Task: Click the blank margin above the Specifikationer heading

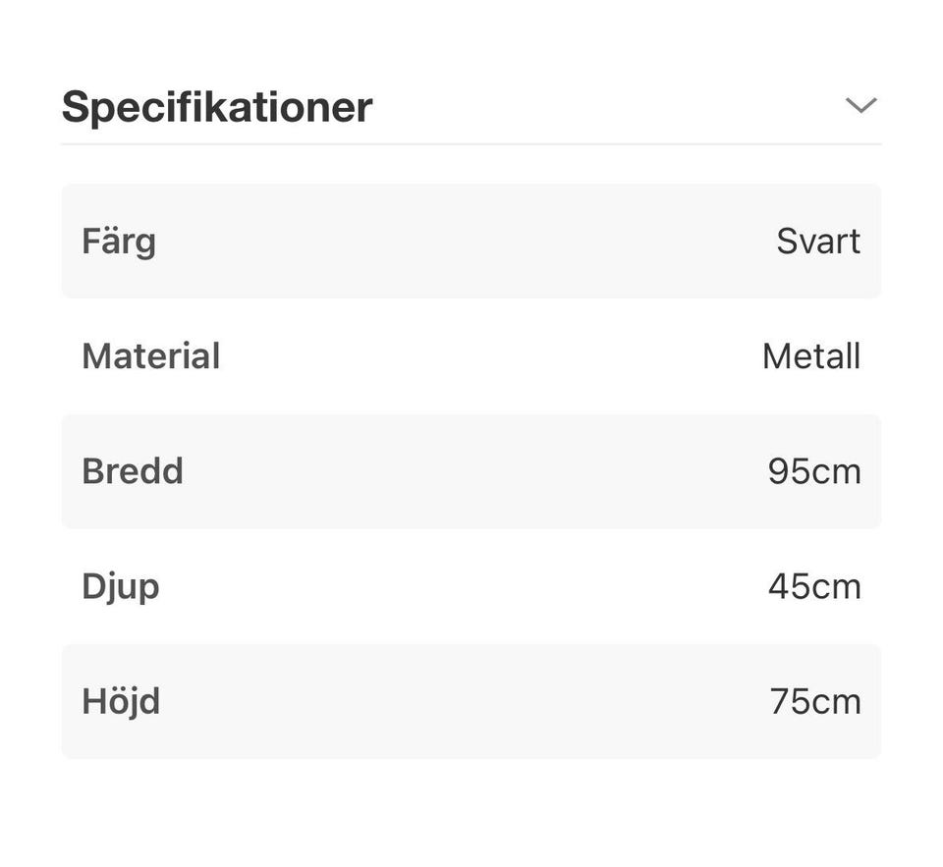Action: (471, 39)
